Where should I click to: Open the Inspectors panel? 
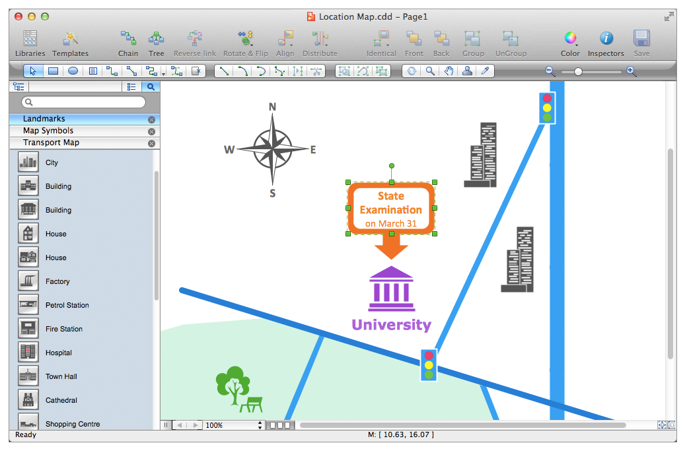tap(605, 43)
